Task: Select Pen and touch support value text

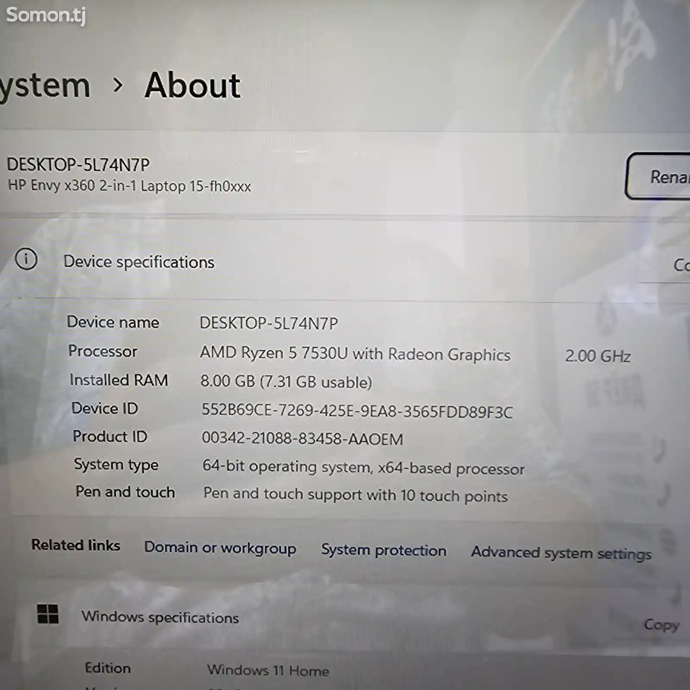Action: pyautogui.click(x=355, y=495)
